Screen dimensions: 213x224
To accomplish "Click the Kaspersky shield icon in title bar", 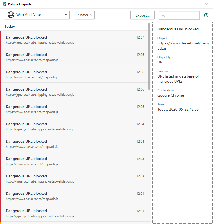I will click(x=4, y=4).
